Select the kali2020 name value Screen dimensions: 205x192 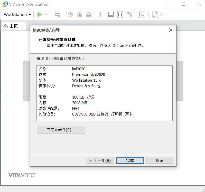point(79,69)
